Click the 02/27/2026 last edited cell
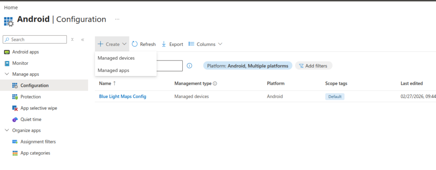 pos(418,97)
